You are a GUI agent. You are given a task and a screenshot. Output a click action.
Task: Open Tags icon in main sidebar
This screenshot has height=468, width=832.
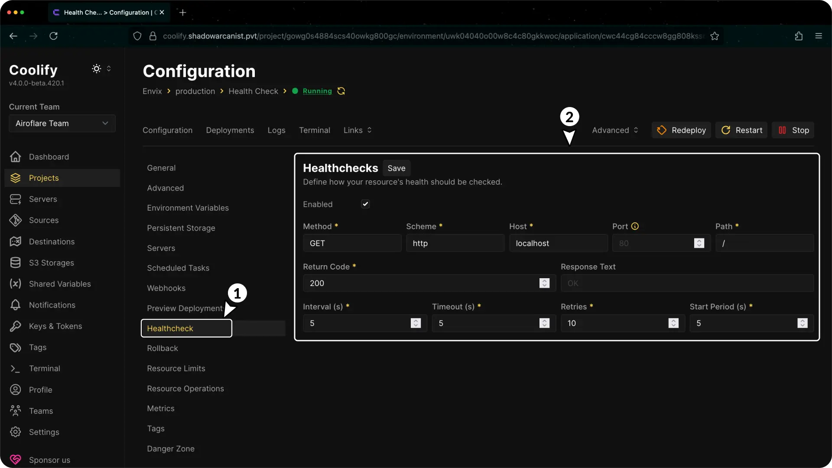click(16, 348)
